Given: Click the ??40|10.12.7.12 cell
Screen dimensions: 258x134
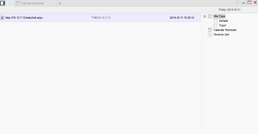Looking at the screenshot, I should tap(101, 18).
